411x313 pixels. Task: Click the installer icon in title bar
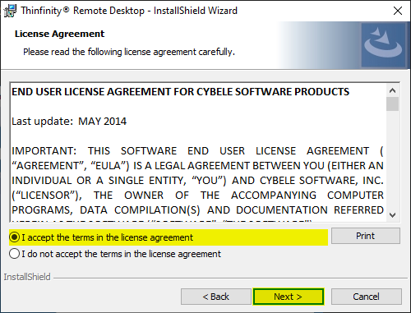click(10, 11)
